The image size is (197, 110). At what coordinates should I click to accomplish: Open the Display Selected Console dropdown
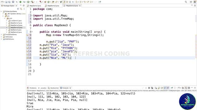[176, 88]
